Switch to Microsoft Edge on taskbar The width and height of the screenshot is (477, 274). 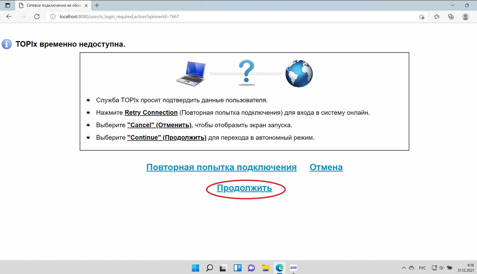point(279,268)
